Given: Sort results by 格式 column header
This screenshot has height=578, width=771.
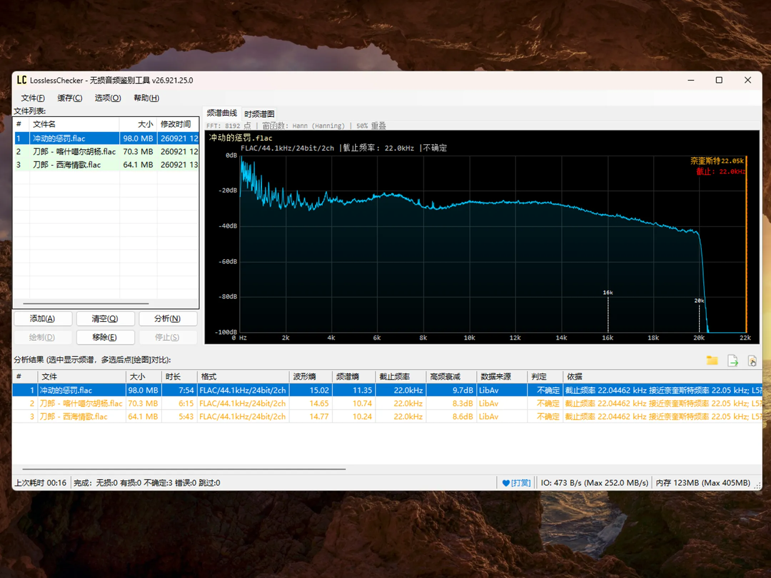Looking at the screenshot, I should click(243, 376).
